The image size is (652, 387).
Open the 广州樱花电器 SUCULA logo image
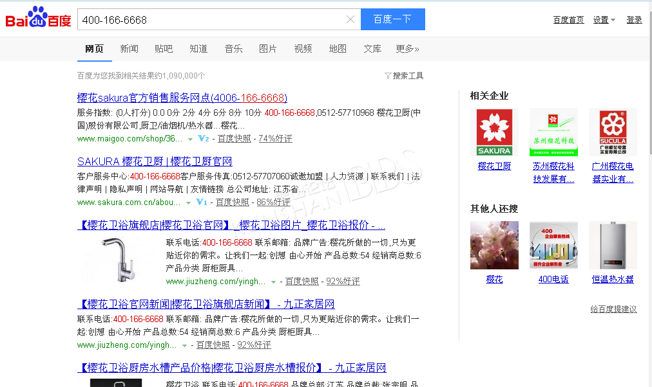613,132
